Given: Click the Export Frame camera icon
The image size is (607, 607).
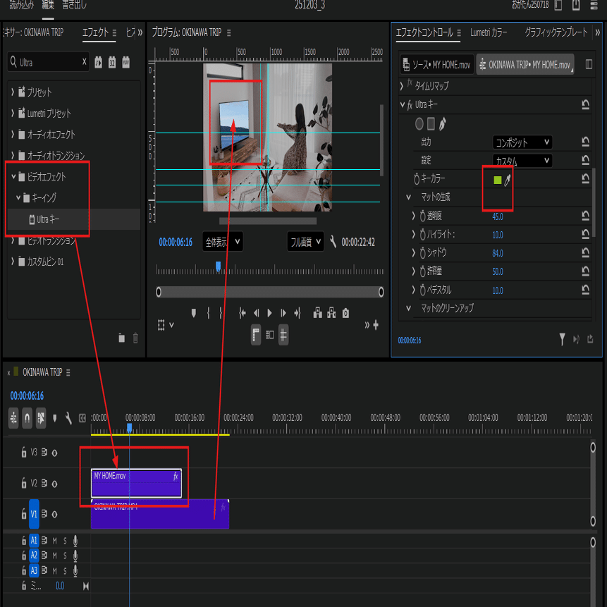Looking at the screenshot, I should (345, 313).
